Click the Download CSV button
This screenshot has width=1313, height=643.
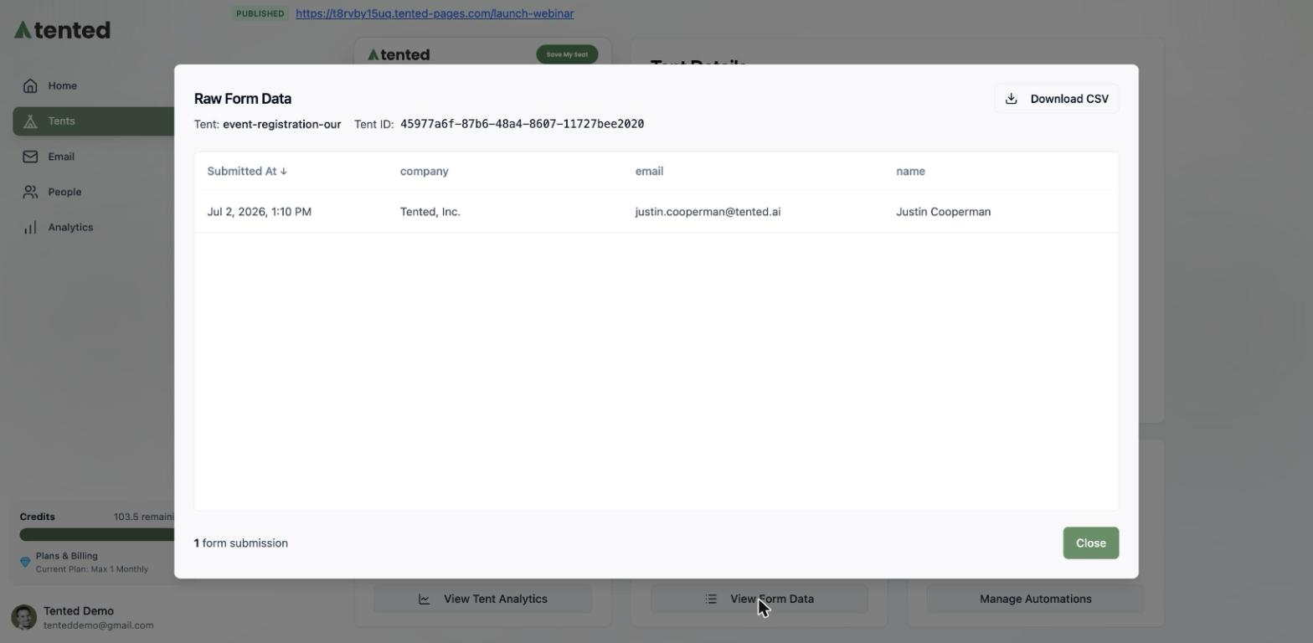[1056, 99]
